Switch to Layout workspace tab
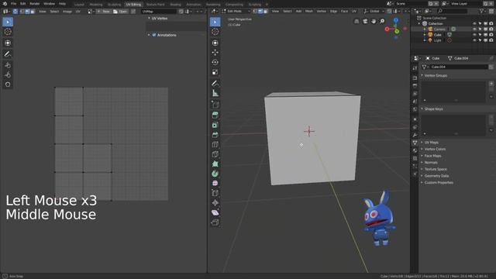 pos(79,5)
